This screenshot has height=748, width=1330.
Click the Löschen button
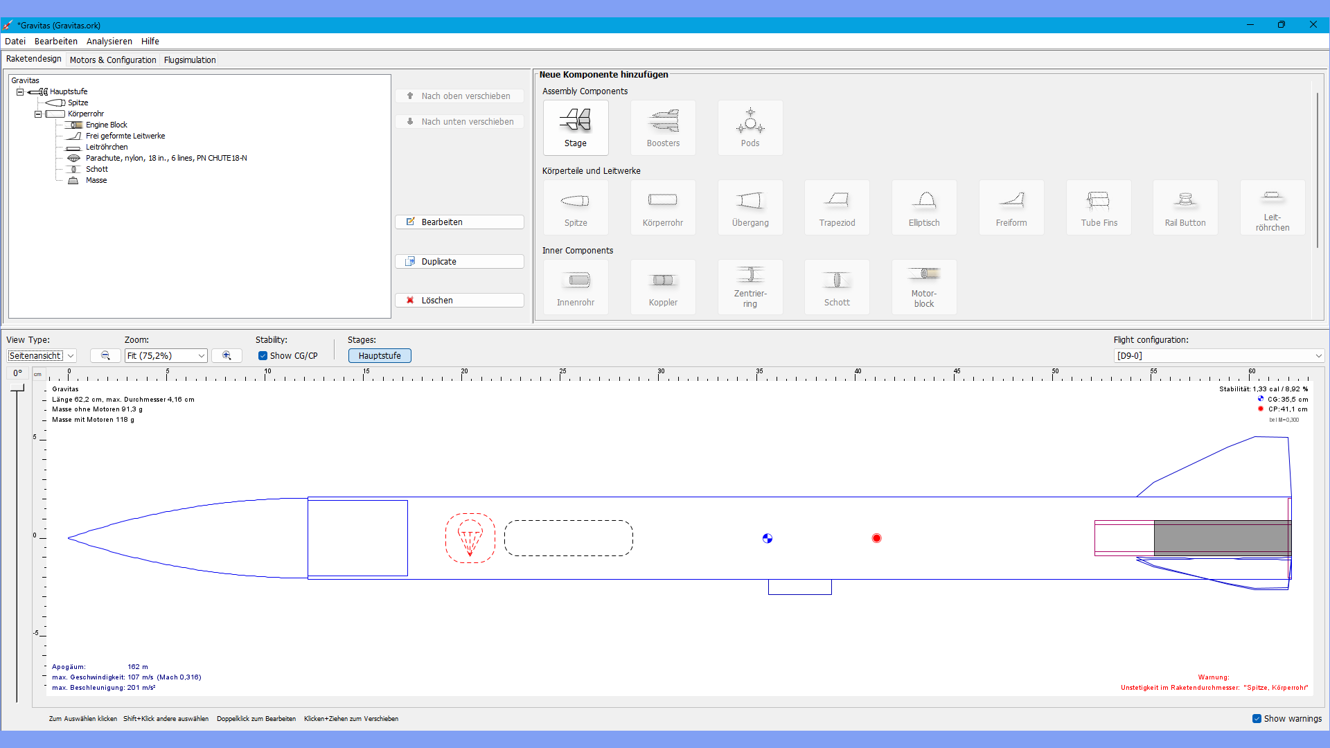click(459, 300)
